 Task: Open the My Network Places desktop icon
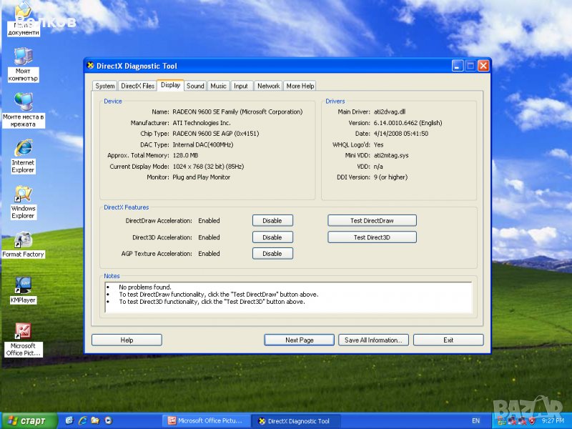(23, 102)
